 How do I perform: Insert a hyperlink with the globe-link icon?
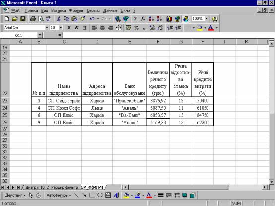(x=118, y=19)
